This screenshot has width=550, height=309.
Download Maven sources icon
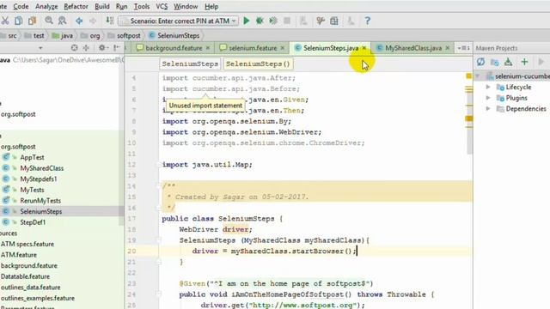click(x=508, y=63)
